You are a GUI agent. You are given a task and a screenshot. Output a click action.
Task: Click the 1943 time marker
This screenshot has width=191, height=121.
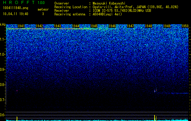(57, 26)
